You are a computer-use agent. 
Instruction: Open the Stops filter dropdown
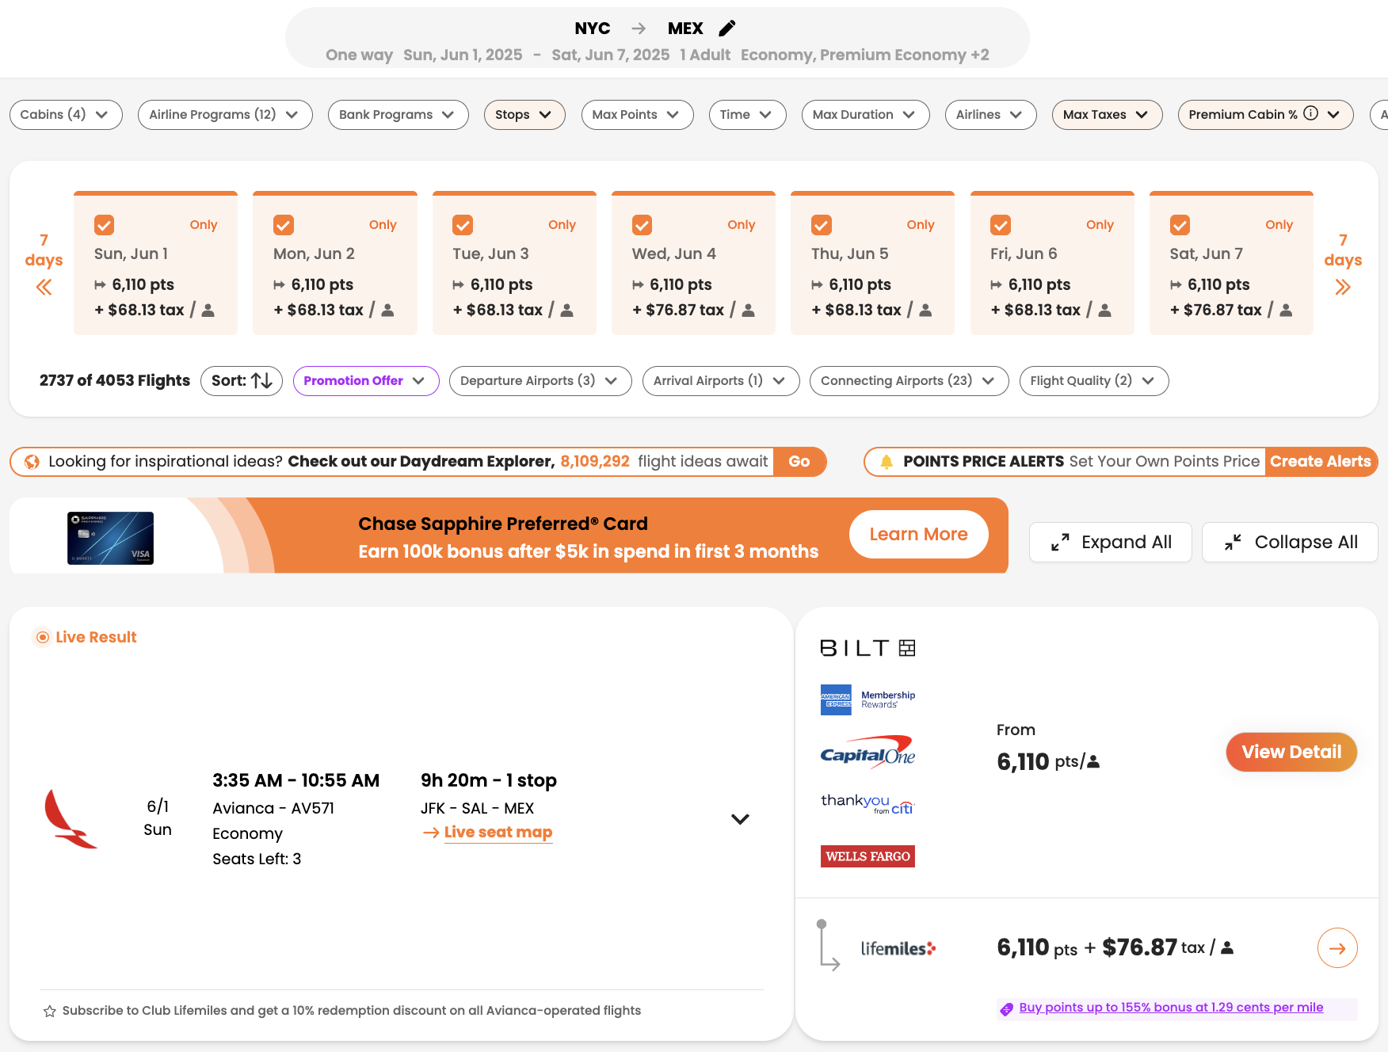524,115
